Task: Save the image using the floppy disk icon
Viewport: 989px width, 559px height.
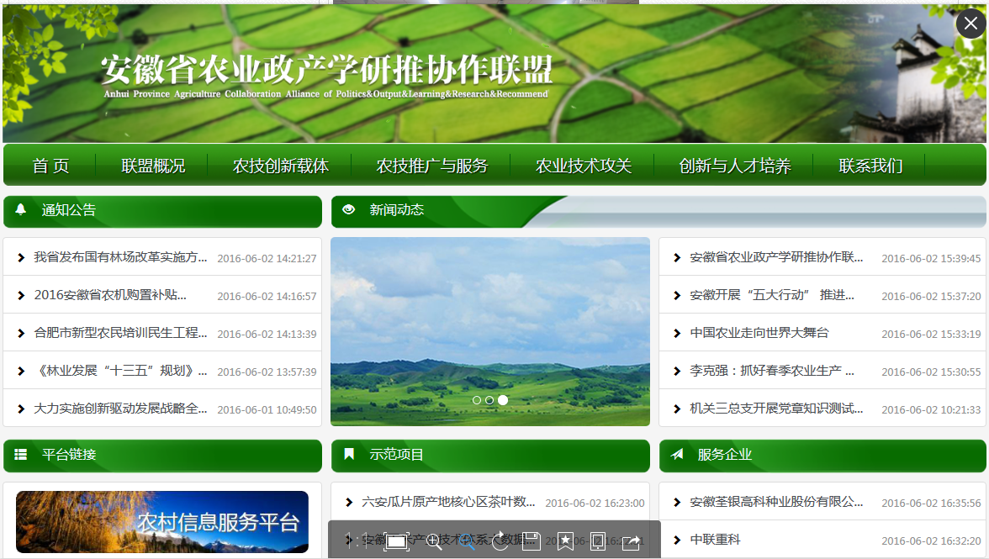Action: click(x=532, y=541)
